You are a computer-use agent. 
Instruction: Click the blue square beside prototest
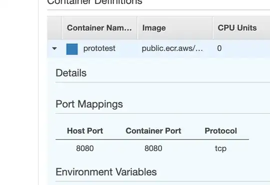coord(72,49)
